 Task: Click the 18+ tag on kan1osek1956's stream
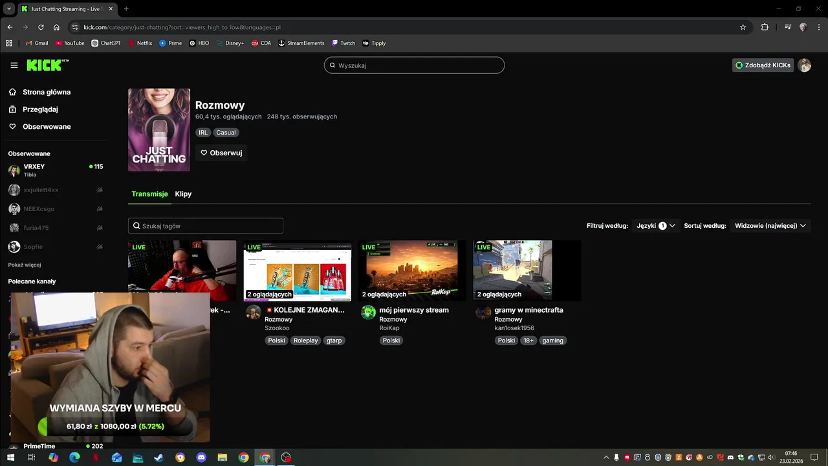pyautogui.click(x=528, y=340)
